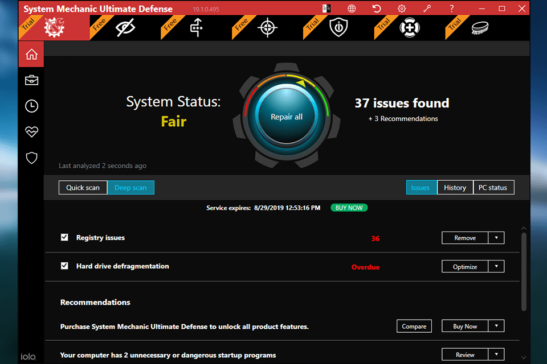Open the ByePass password manager module
547x364 pixels.
tap(196, 27)
